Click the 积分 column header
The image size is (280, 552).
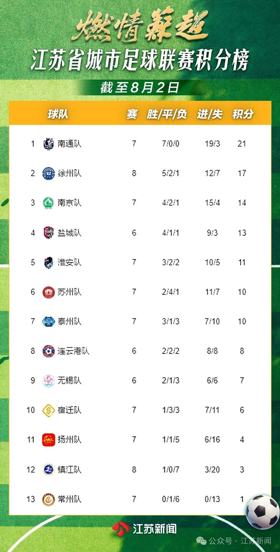(x=243, y=114)
